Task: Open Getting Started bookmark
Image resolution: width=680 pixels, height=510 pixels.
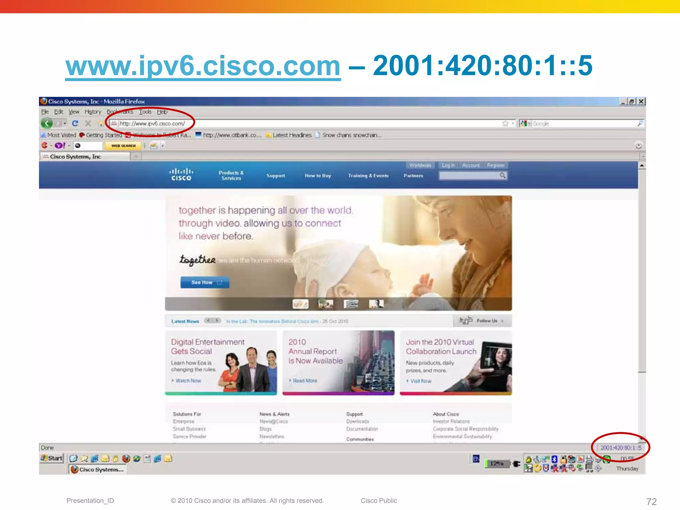Action: (101, 135)
